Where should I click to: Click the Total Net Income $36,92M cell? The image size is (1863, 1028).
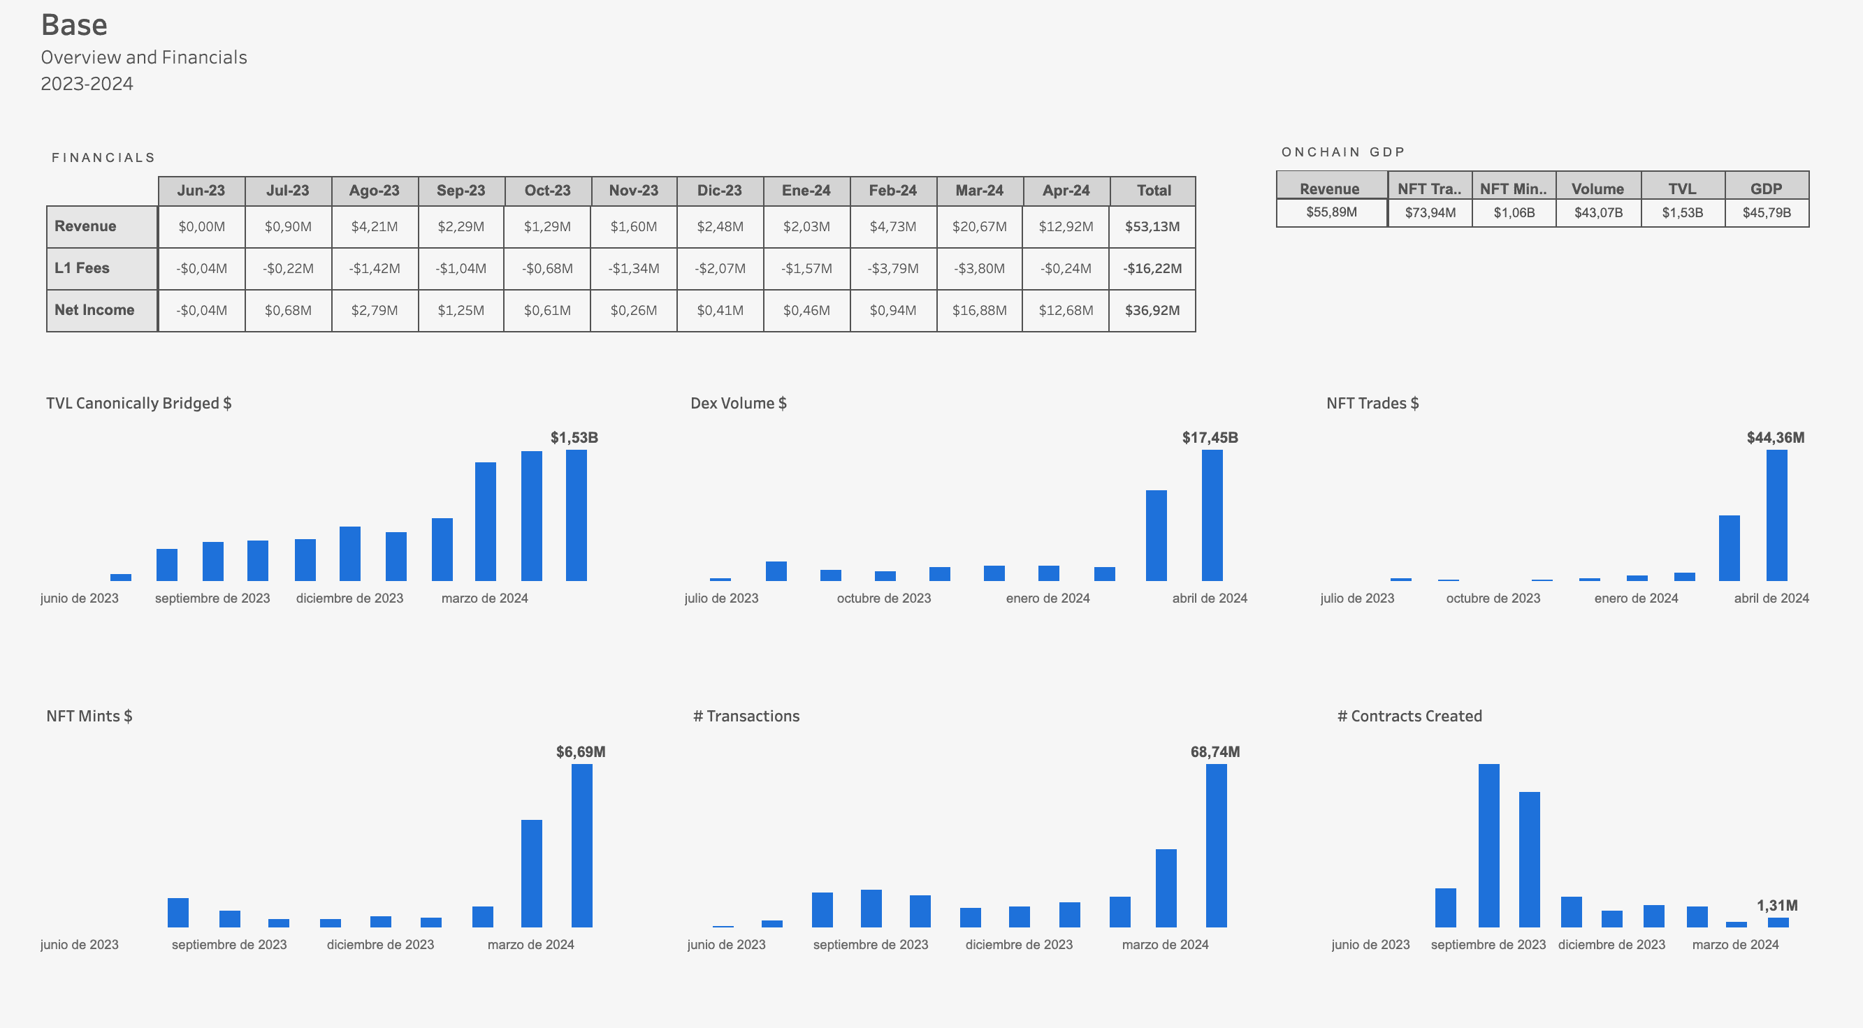click(x=1152, y=310)
